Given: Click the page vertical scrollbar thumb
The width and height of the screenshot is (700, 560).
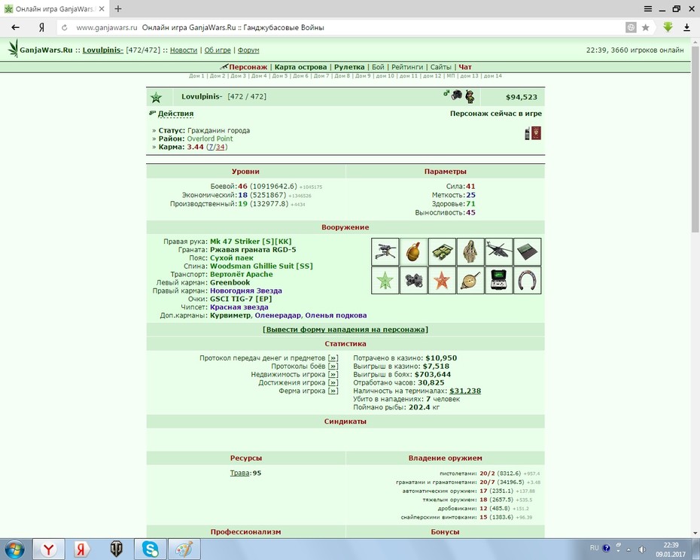Looking at the screenshot, I should [x=695, y=138].
